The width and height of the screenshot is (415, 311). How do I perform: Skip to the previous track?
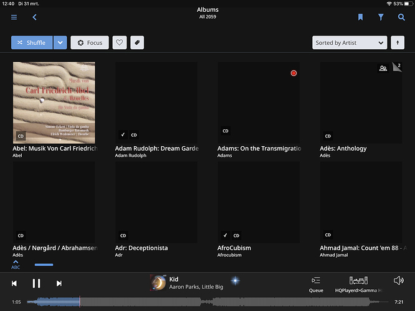[x=14, y=283]
